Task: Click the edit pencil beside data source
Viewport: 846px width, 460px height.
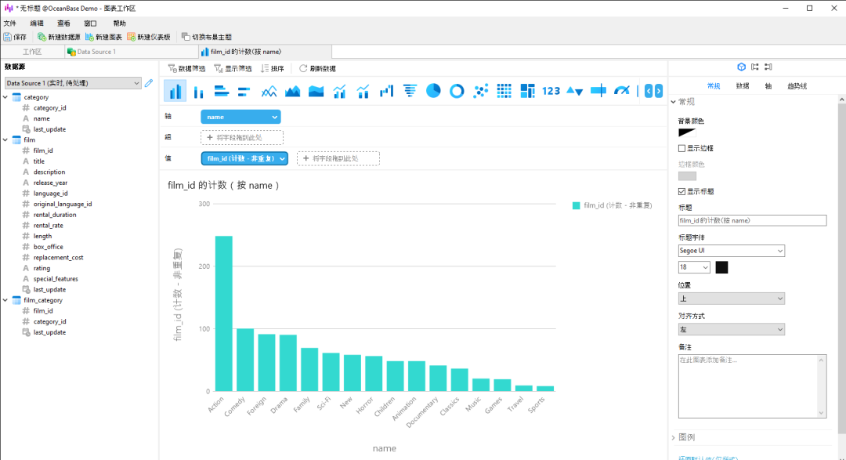Action: 149,82
